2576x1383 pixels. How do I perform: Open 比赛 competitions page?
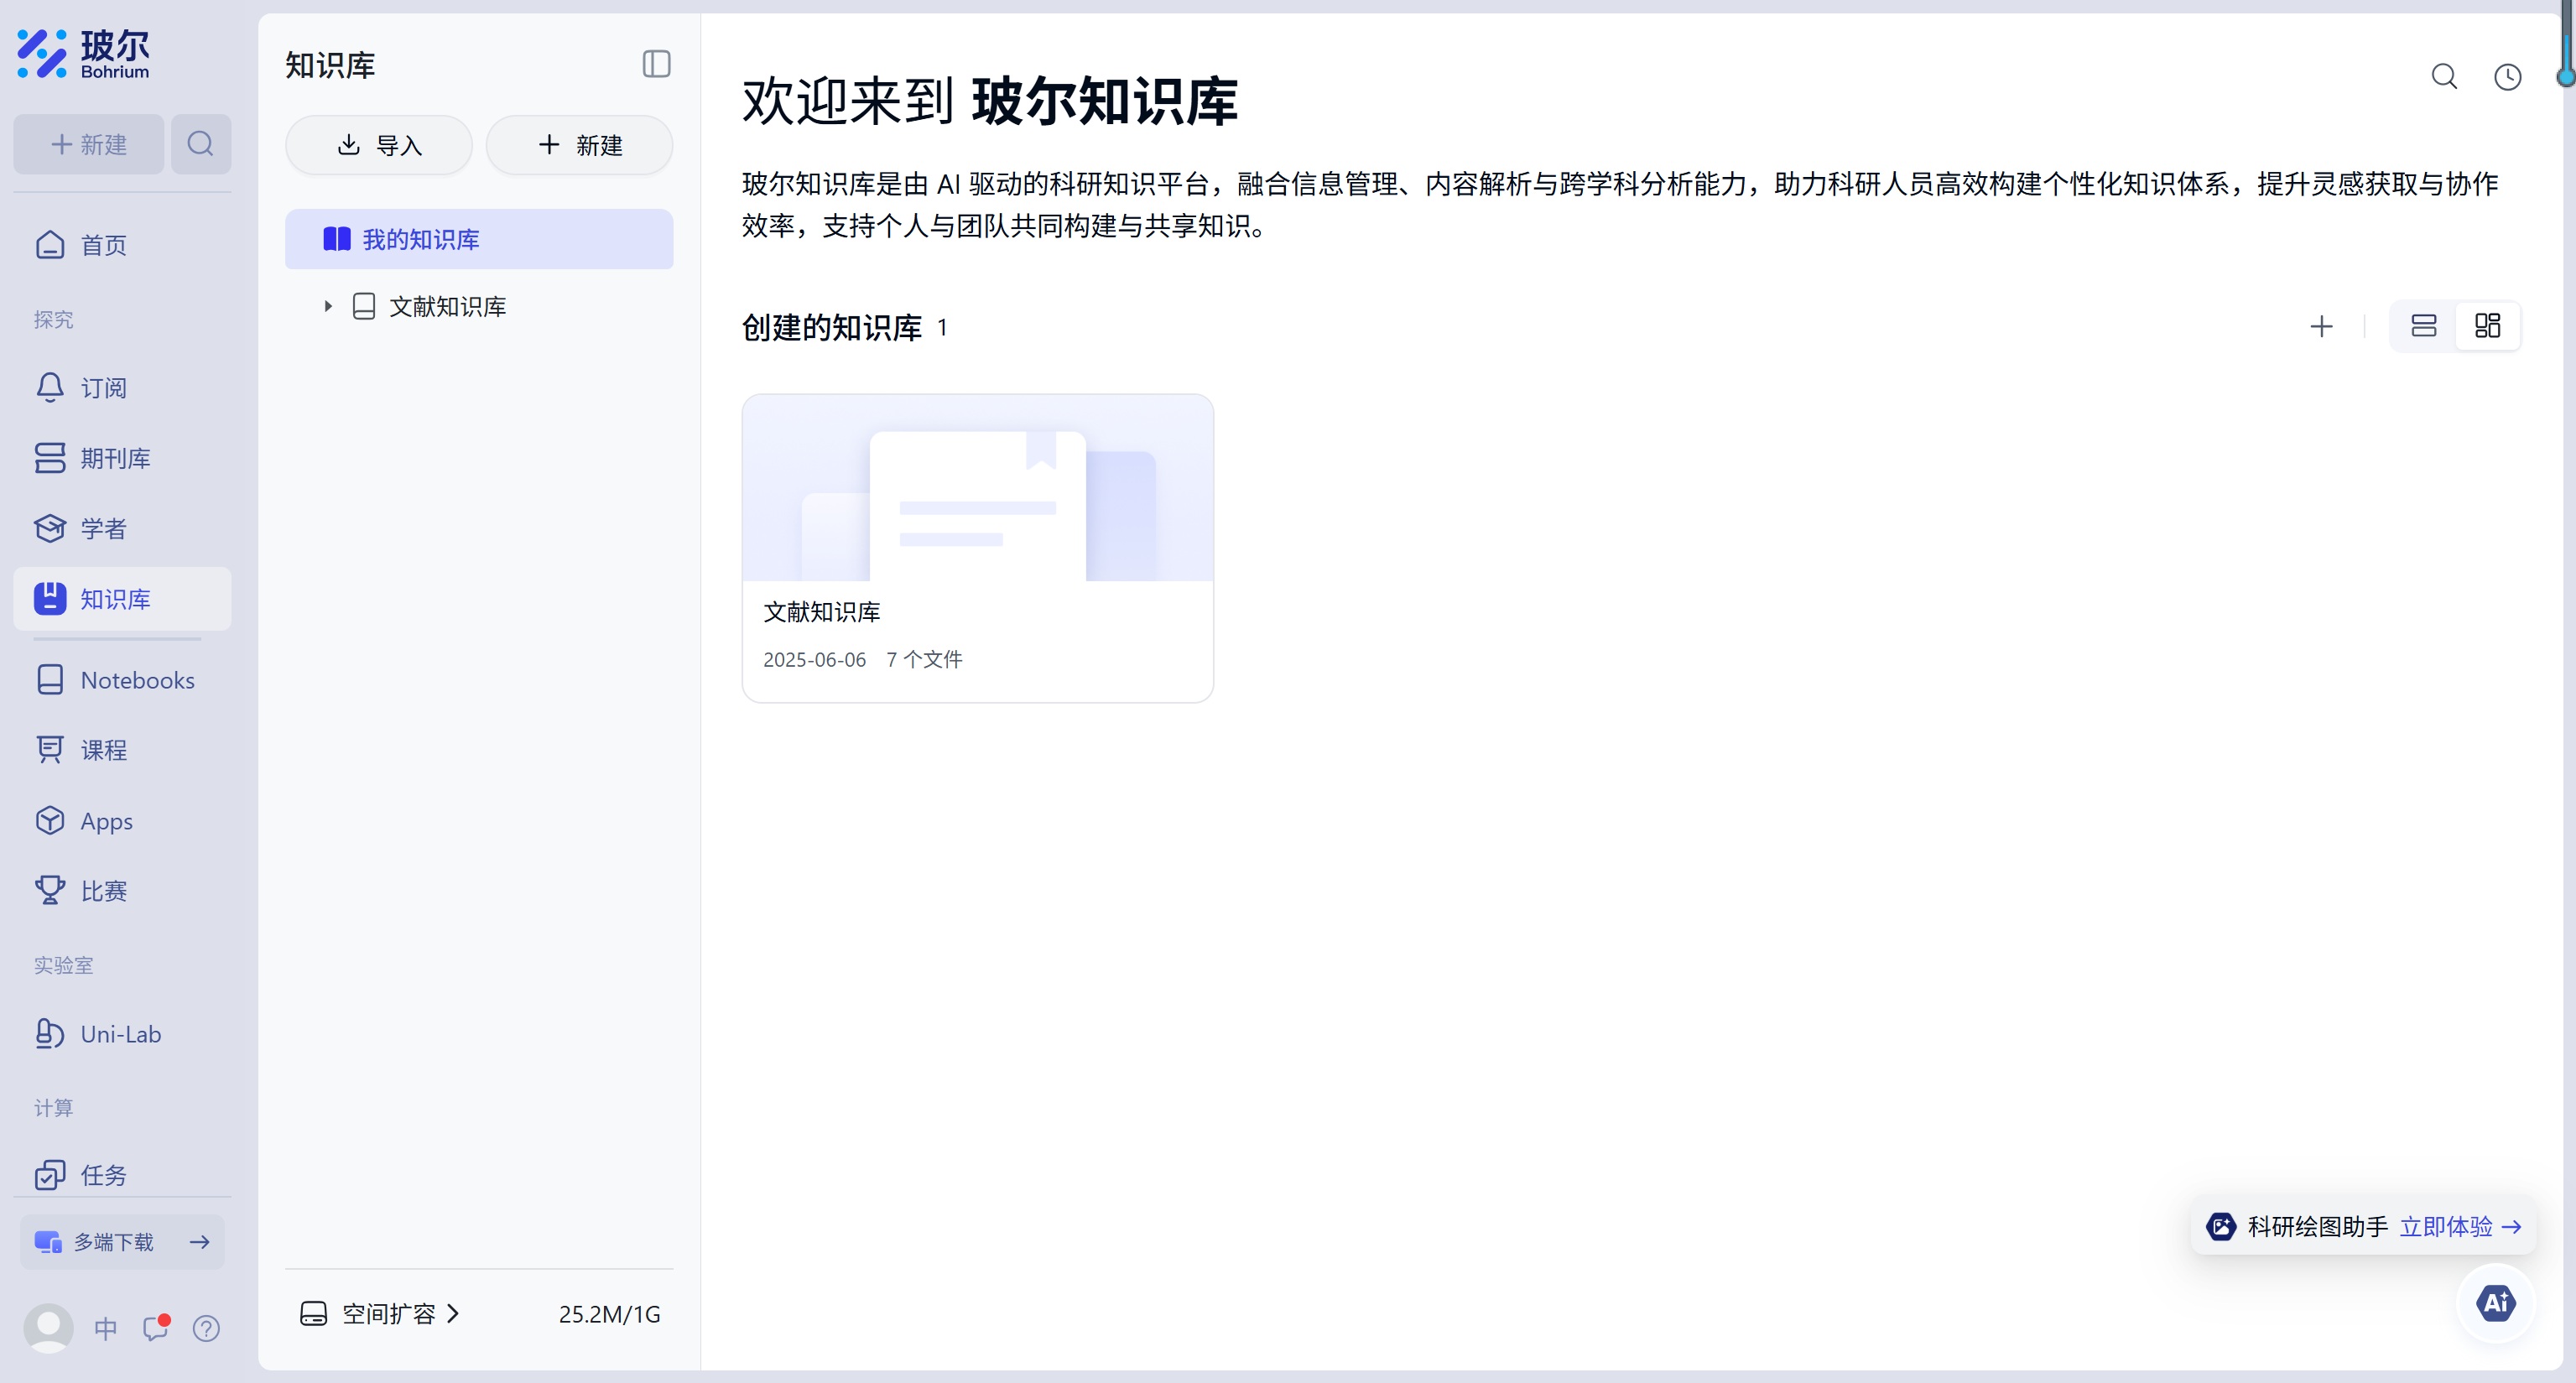[x=122, y=891]
